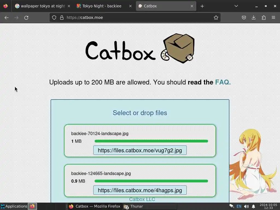Open the FAQ link
Viewport: 280px width, 210px height.
pyautogui.click(x=223, y=82)
